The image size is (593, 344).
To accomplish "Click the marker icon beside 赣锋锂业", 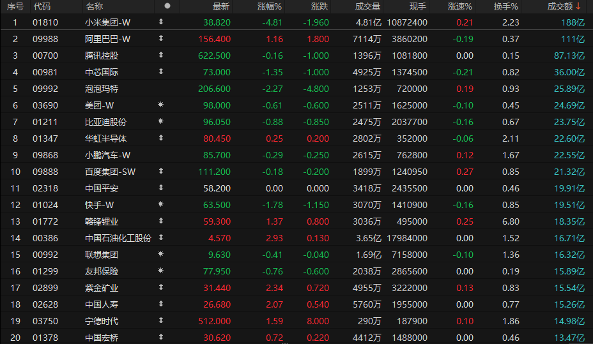I will [161, 221].
